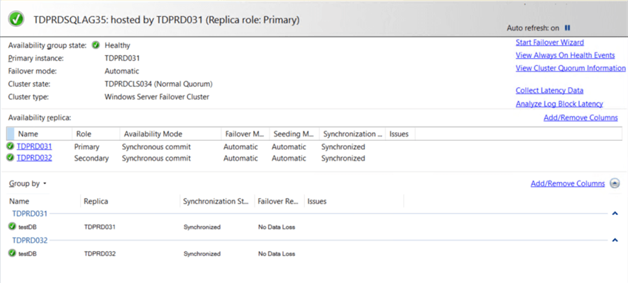Click the green status icon beside TDPRD032 replica
This screenshot has height=283, width=628.
coord(11,158)
